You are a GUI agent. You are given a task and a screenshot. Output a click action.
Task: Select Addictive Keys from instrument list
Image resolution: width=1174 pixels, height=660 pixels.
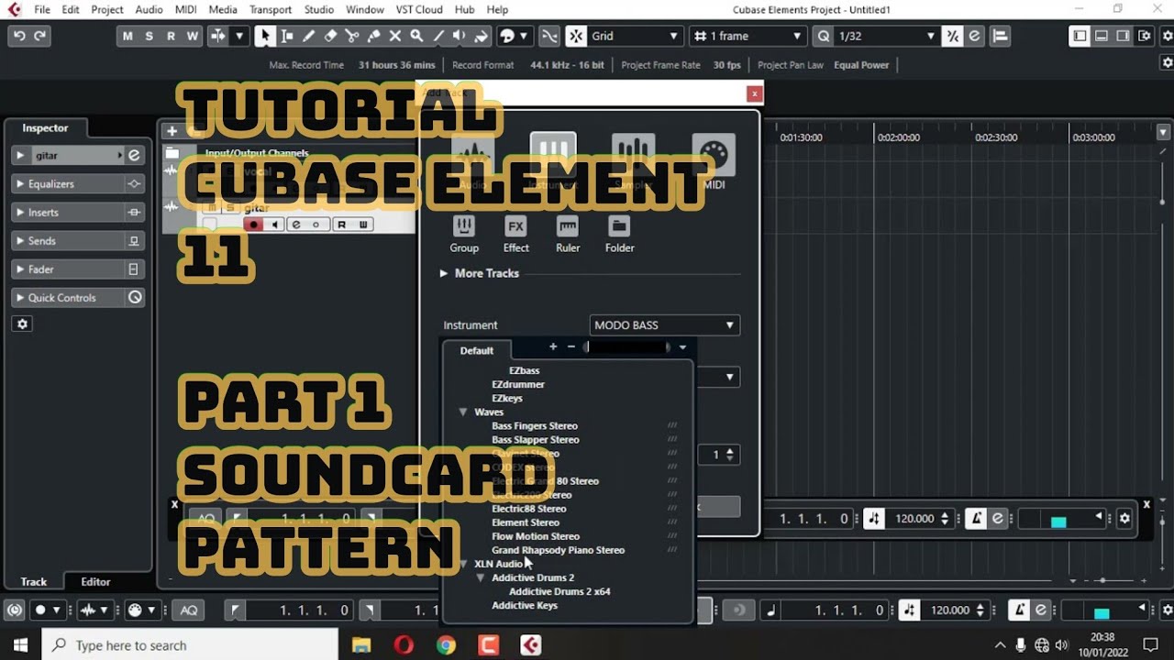click(x=525, y=605)
